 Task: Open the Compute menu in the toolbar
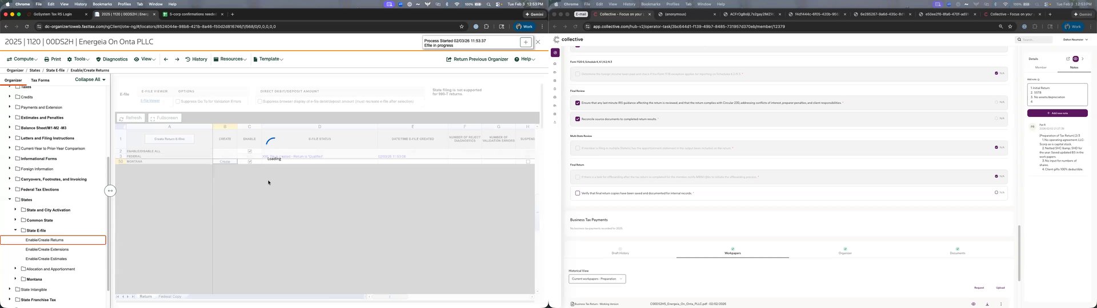(22, 59)
